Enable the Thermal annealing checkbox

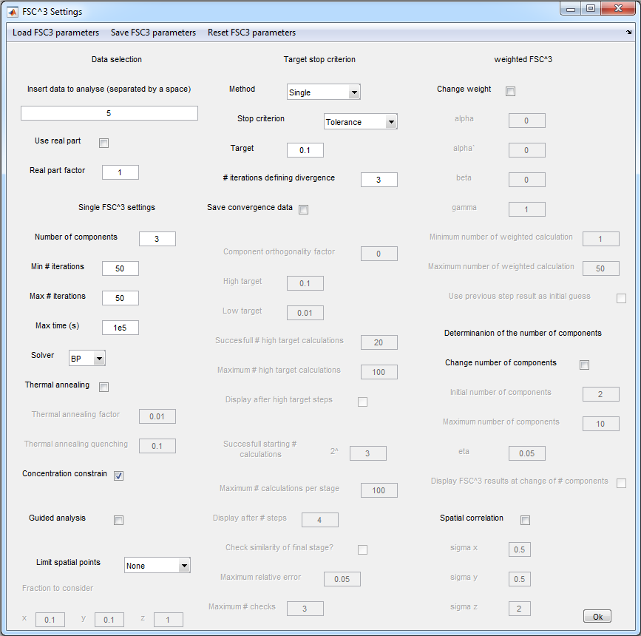tap(104, 387)
